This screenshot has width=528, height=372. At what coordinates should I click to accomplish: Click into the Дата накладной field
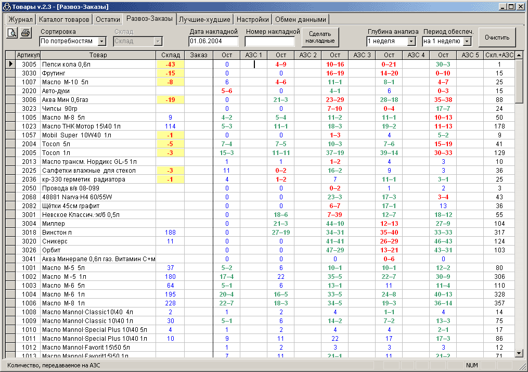213,41
